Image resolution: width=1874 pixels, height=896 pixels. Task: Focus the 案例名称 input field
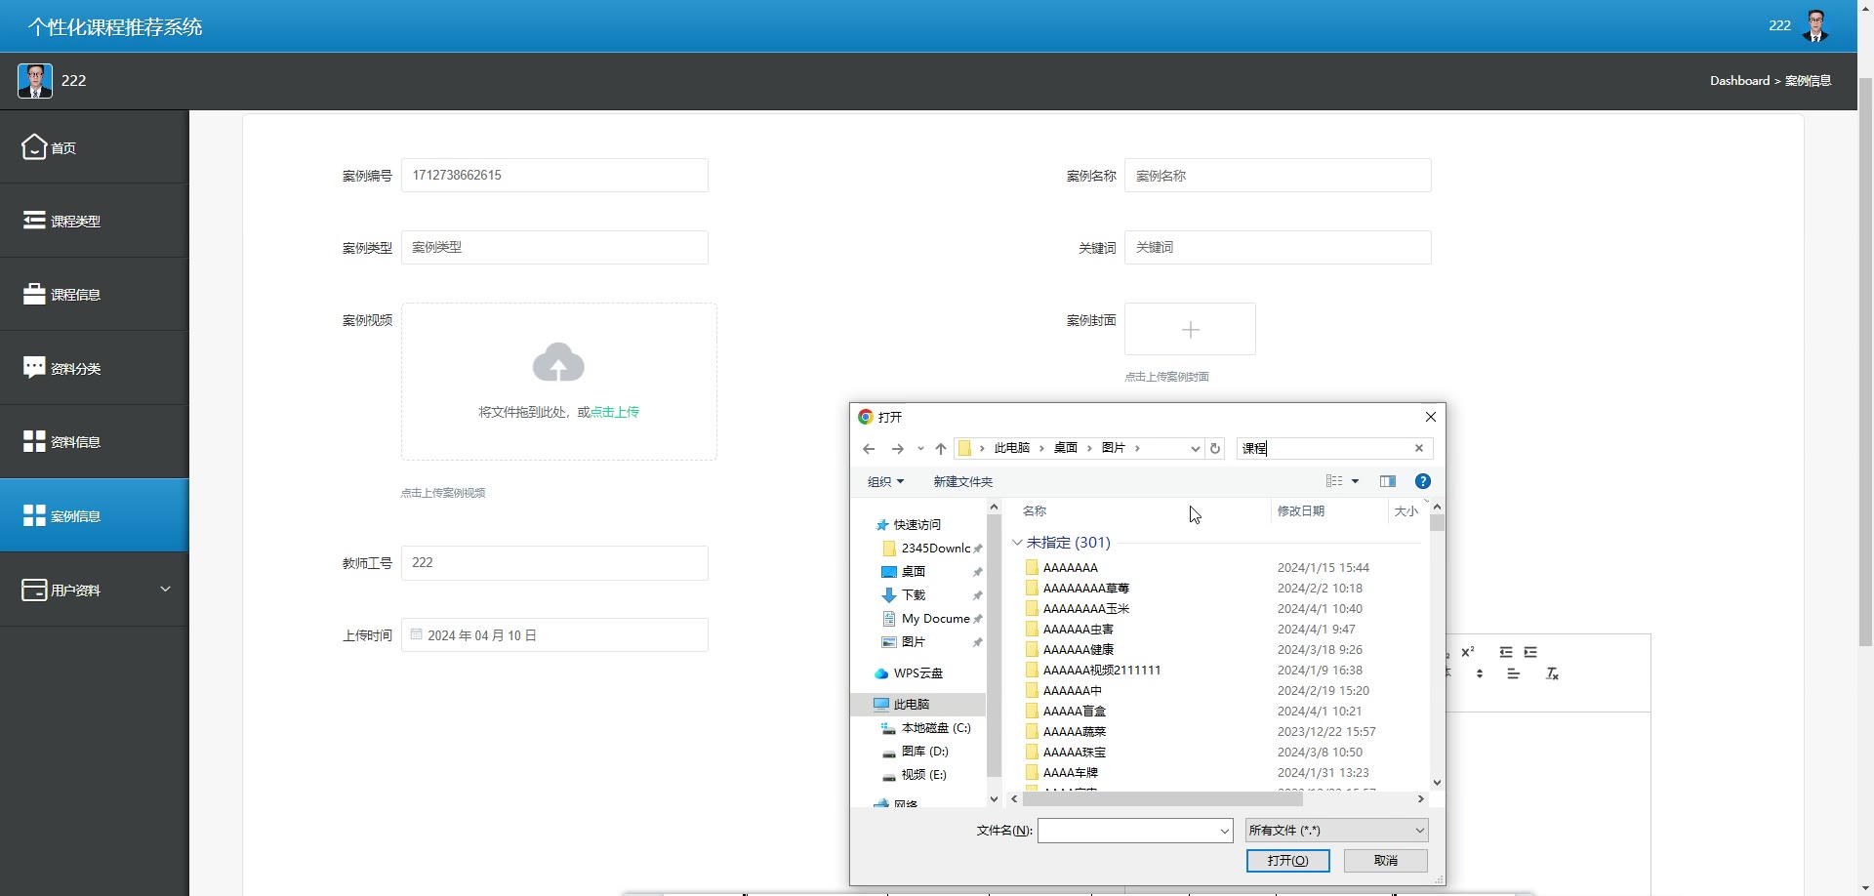(1278, 176)
